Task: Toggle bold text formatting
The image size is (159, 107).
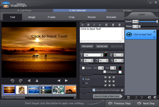Action: [x=88, y=25]
